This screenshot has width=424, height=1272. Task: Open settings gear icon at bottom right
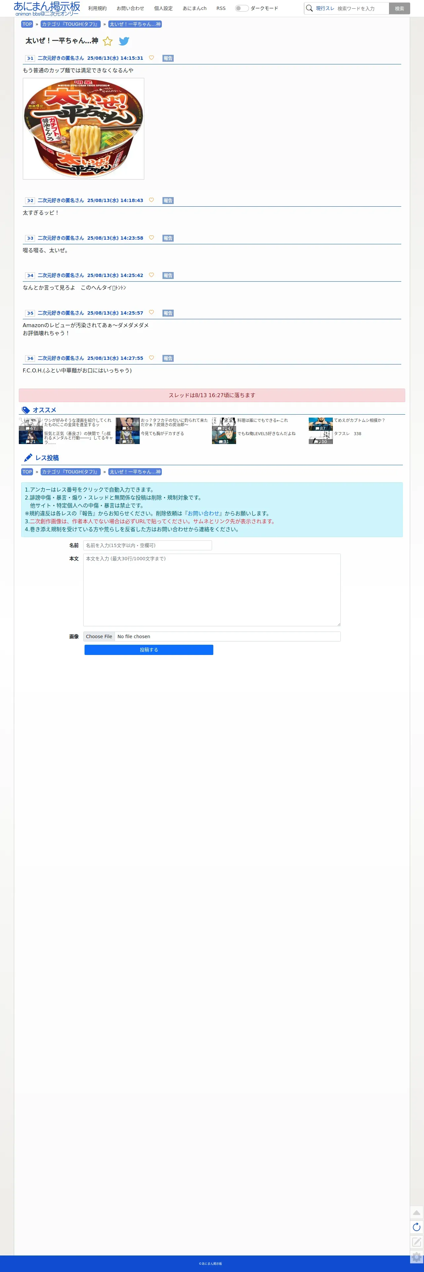click(x=417, y=1257)
